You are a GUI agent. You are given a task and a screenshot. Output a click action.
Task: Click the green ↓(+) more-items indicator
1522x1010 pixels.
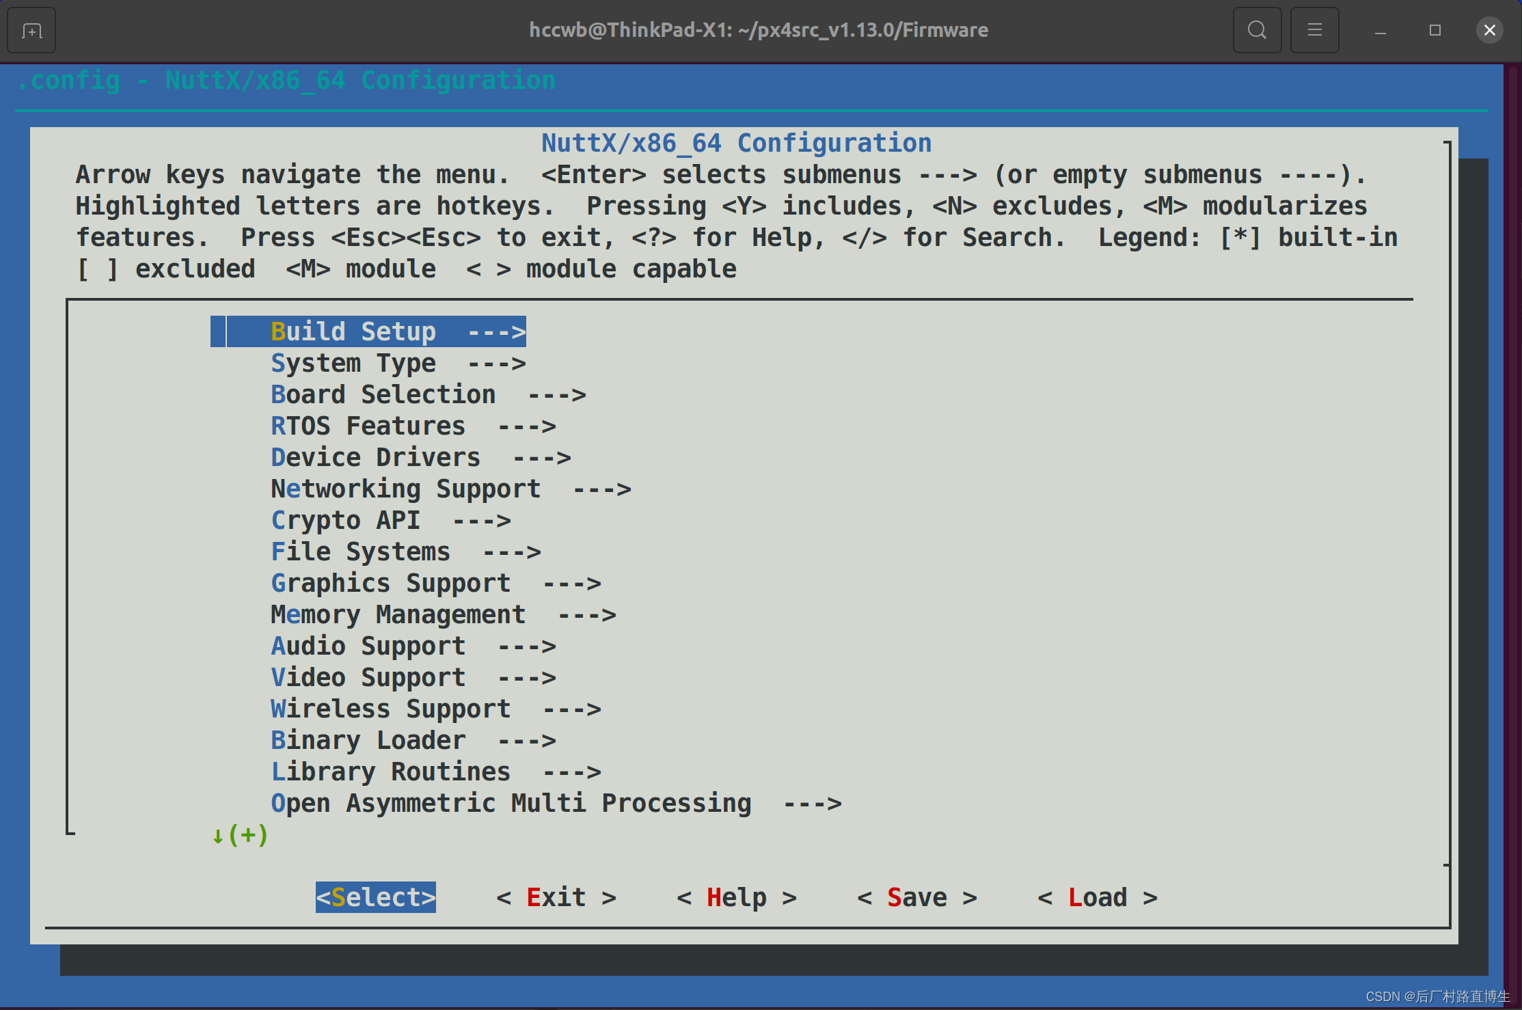pyautogui.click(x=240, y=835)
